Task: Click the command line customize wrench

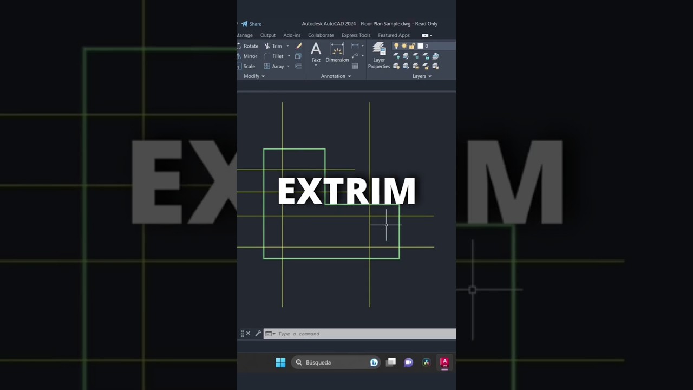Action: [258, 334]
